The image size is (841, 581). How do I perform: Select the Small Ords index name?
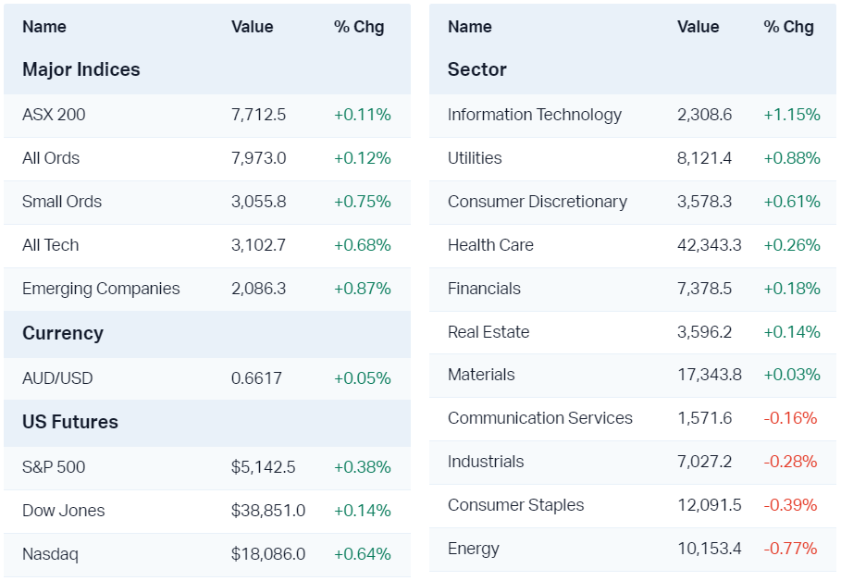pos(62,202)
